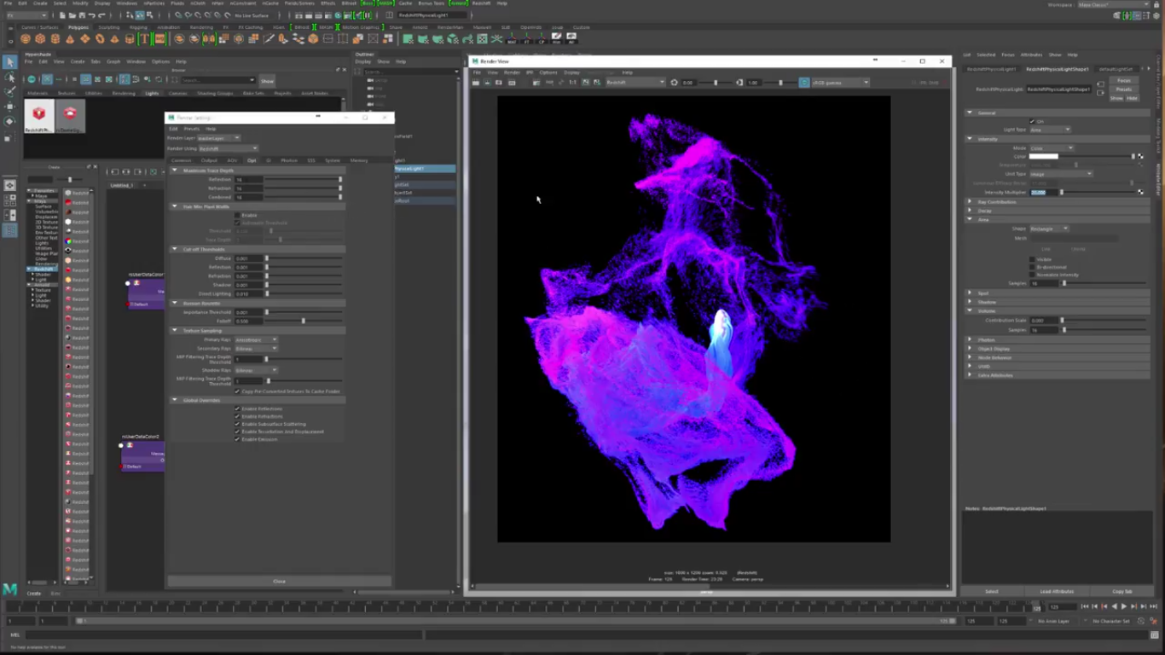Click the polygon sphere shelf icon
Image resolution: width=1165 pixels, height=655 pixels.
pyautogui.click(x=26, y=39)
